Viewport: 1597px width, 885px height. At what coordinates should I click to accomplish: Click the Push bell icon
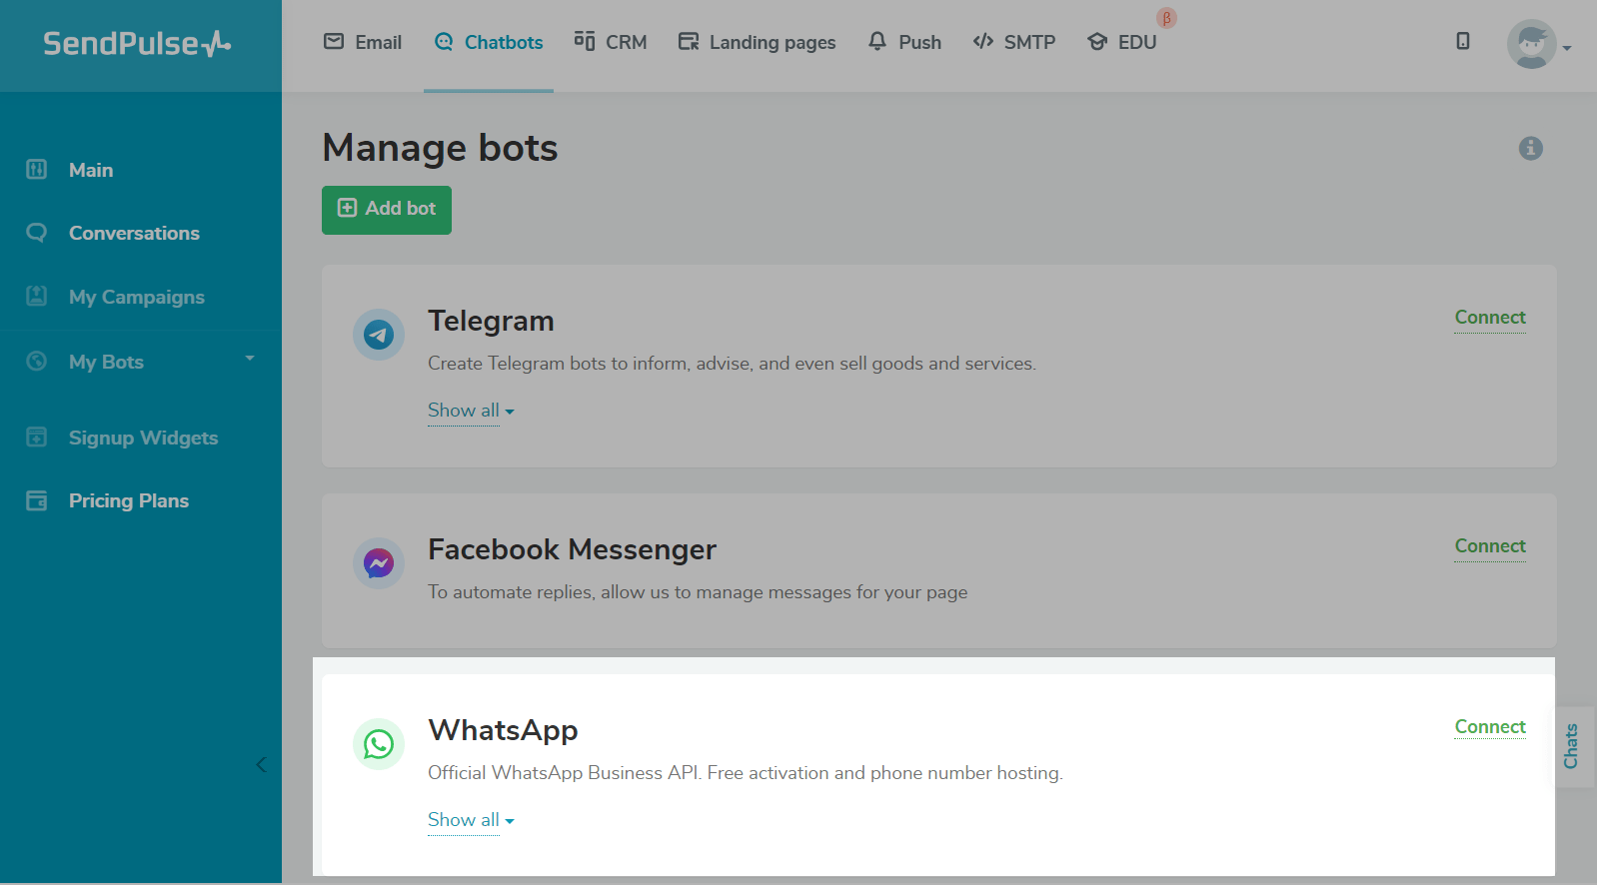point(877,41)
